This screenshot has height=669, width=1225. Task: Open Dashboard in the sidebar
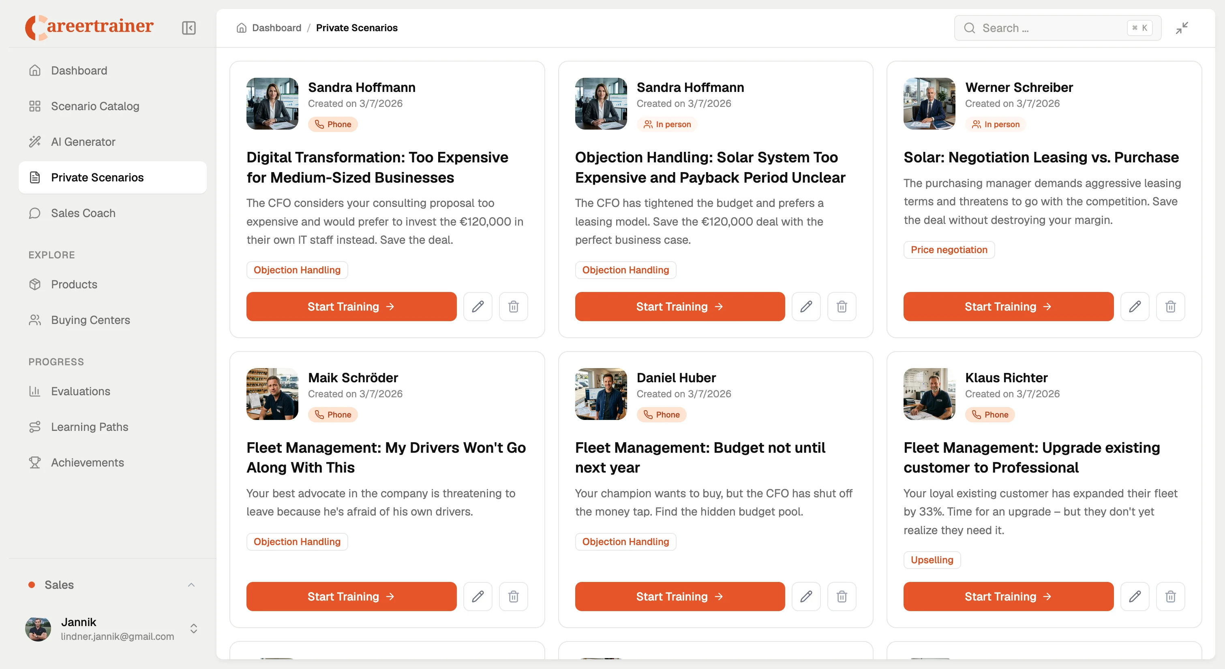point(112,70)
